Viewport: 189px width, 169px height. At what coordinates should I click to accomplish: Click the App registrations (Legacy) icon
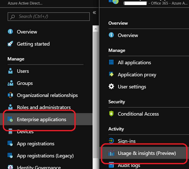coord(10,156)
